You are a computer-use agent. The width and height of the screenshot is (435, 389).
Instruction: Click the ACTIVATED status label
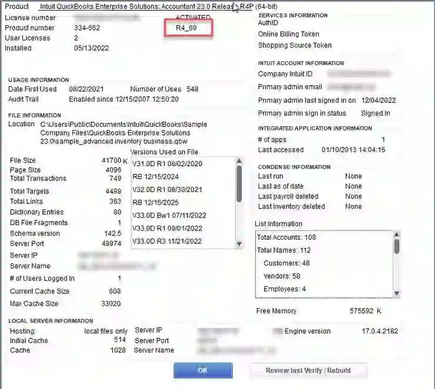coord(193,18)
